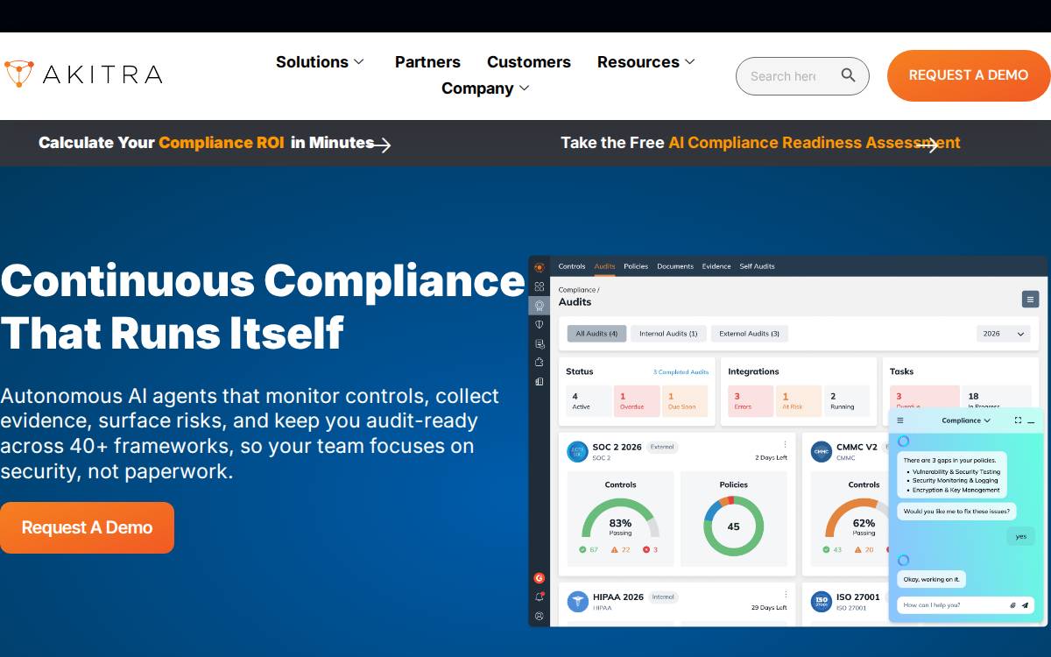Click the search magnifier icon
The height and width of the screenshot is (657, 1051).
[848, 75]
